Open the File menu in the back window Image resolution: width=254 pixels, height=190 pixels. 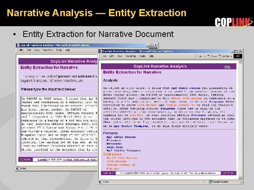point(22,50)
